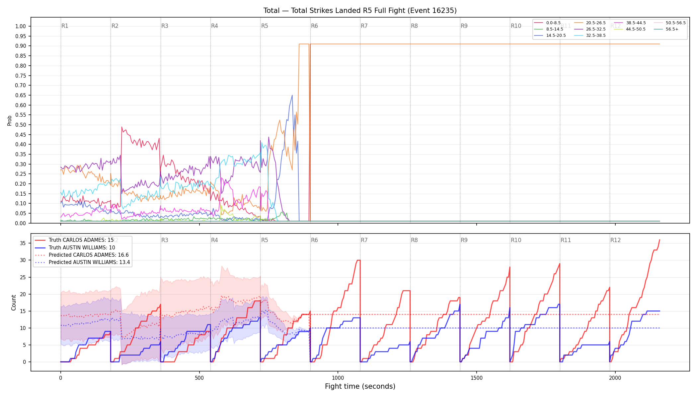Click 'Truth CARLOS ADAMES: 15' legend entry
Image resolution: width=697 pixels, height=398 pixels.
(x=81, y=240)
